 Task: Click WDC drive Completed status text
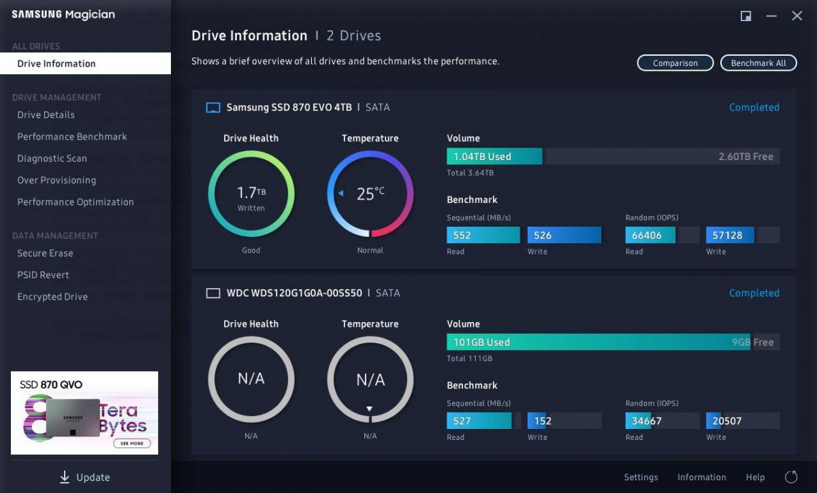[754, 293]
